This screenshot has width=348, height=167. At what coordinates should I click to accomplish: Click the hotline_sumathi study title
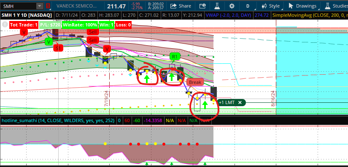tap(58, 120)
